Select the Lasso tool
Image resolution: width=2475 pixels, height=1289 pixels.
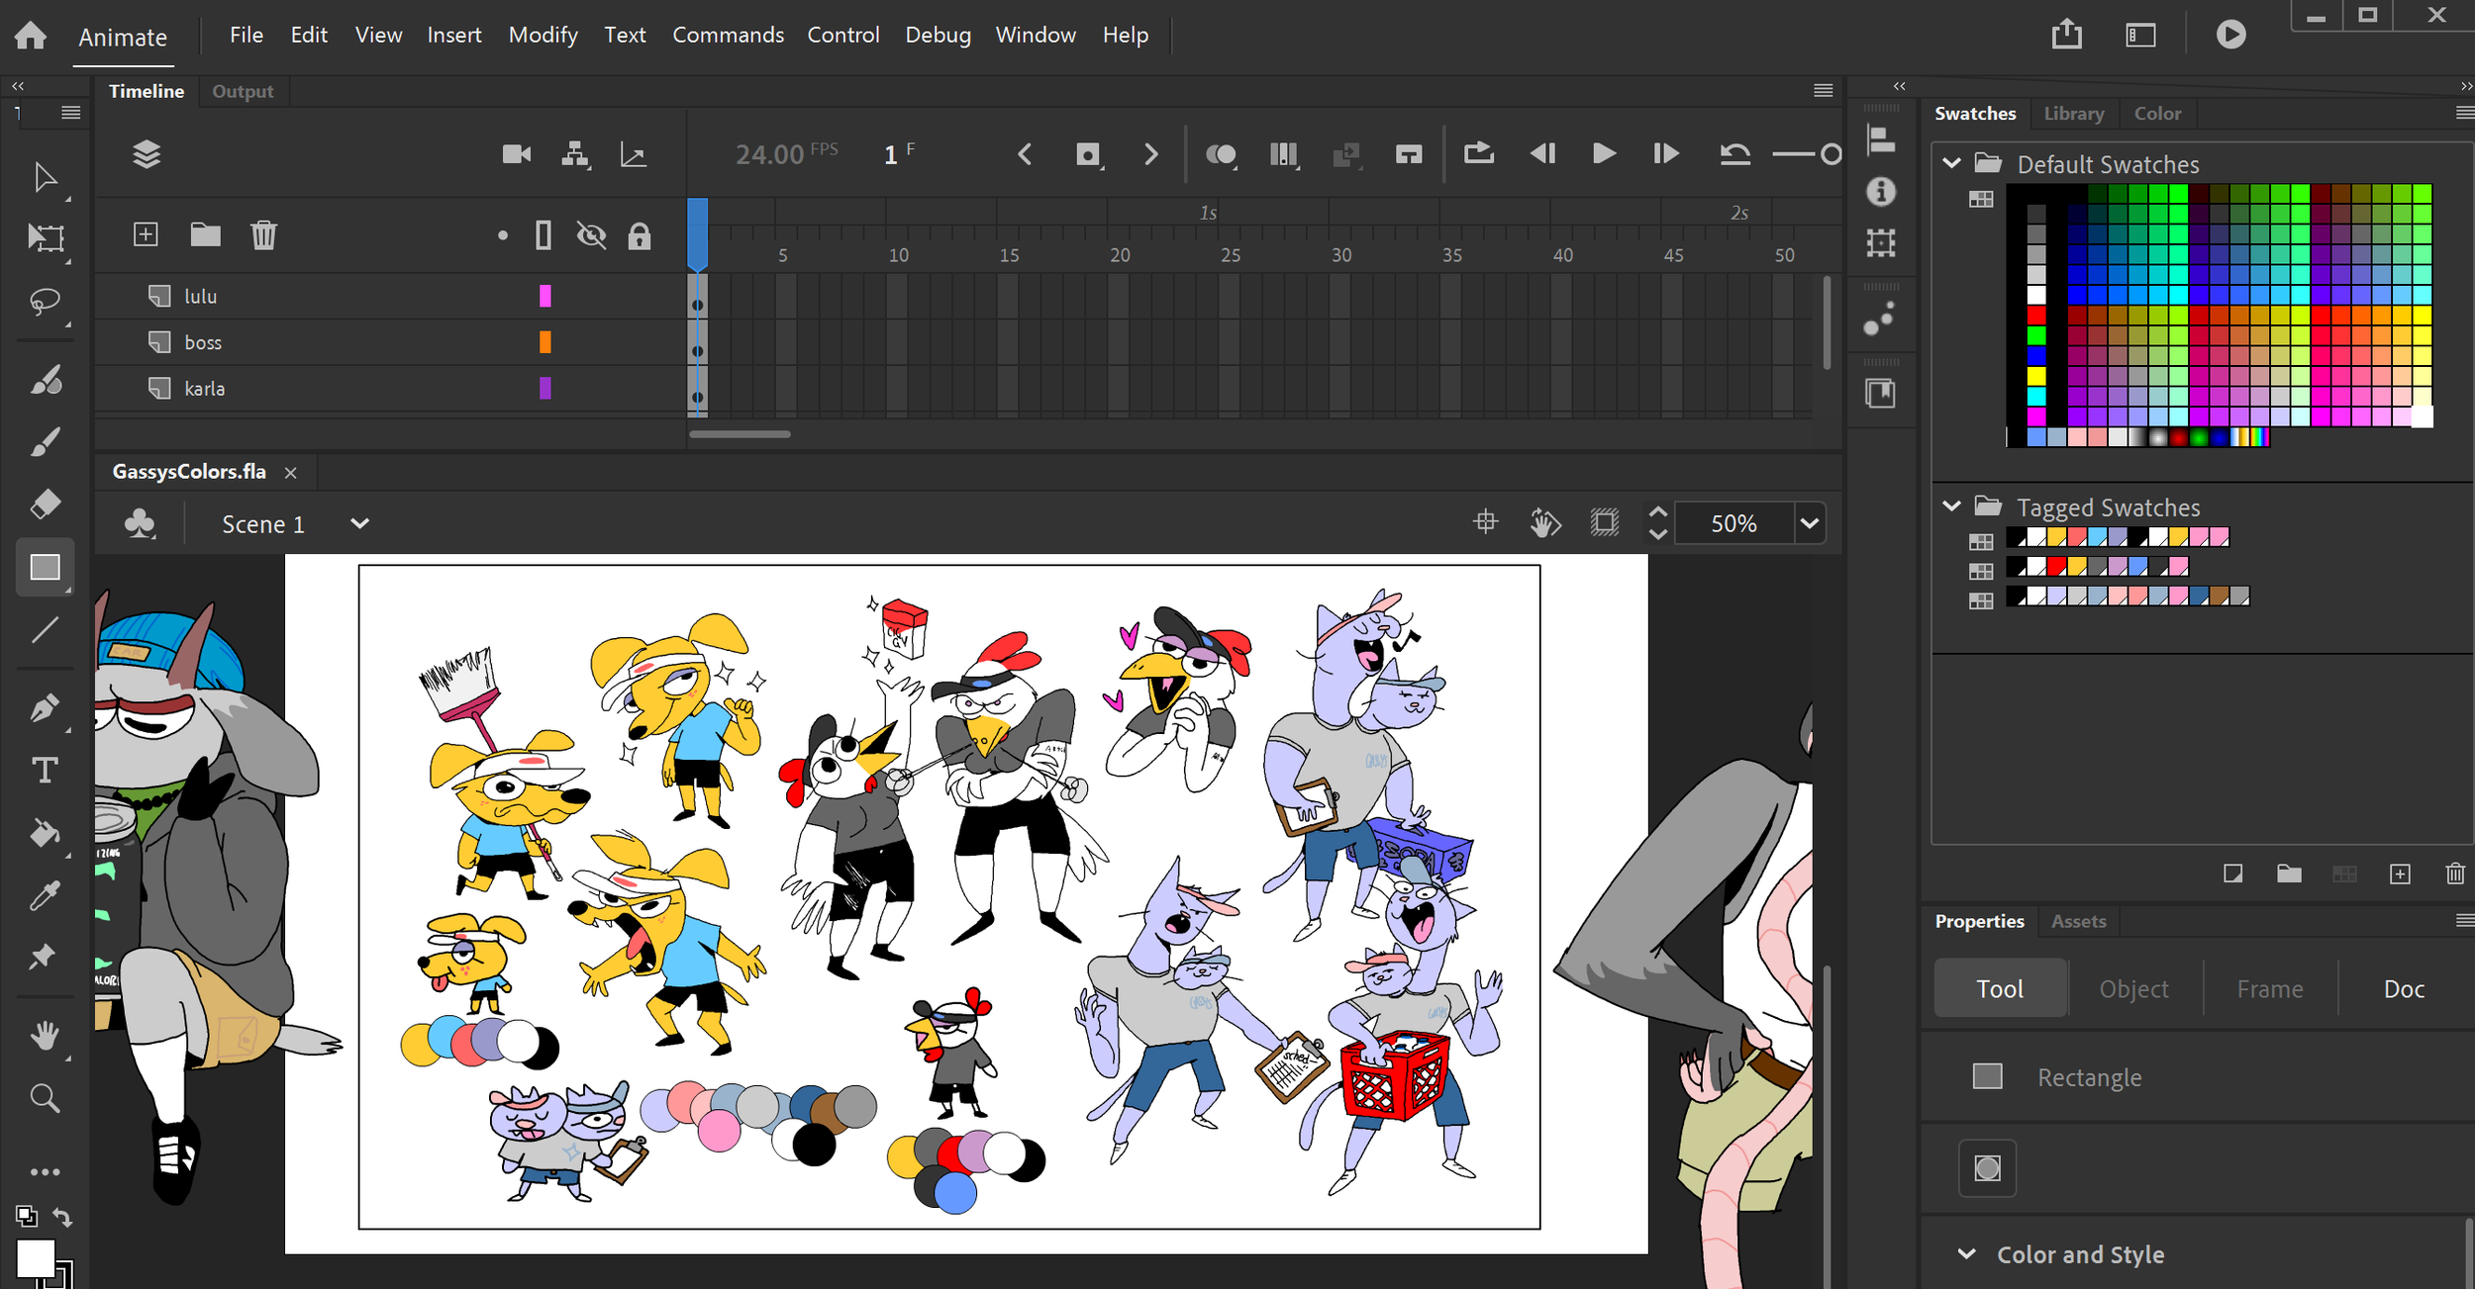click(x=45, y=300)
